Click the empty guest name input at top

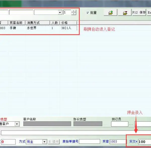(21, 12)
